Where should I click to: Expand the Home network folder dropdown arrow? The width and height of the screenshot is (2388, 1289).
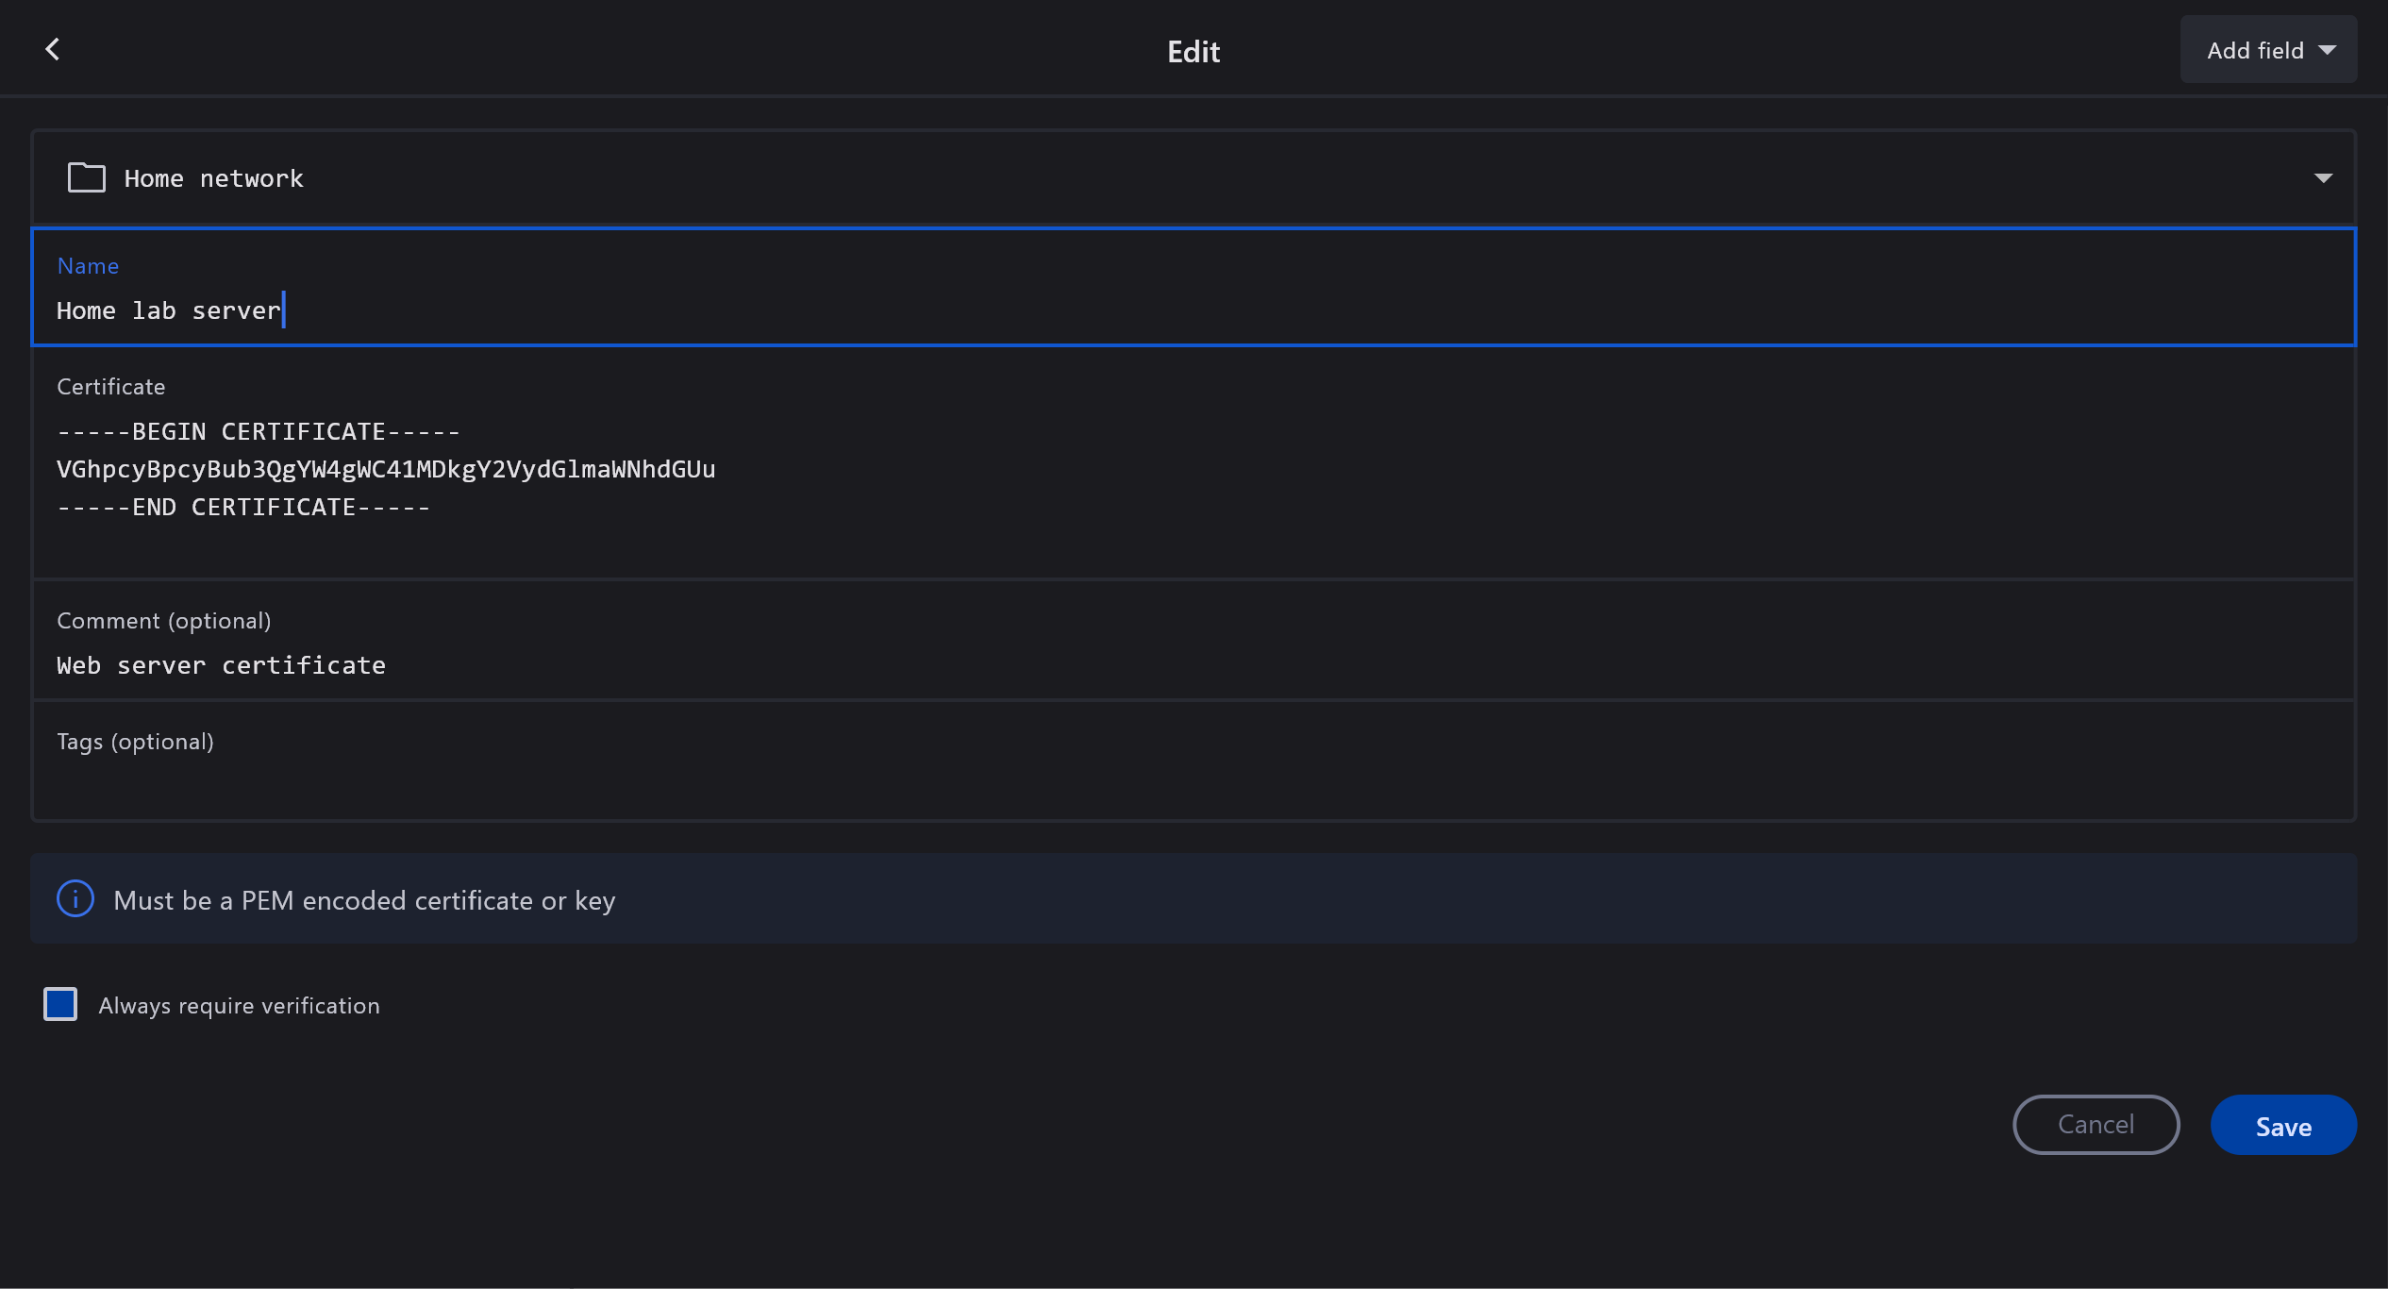point(2323,178)
